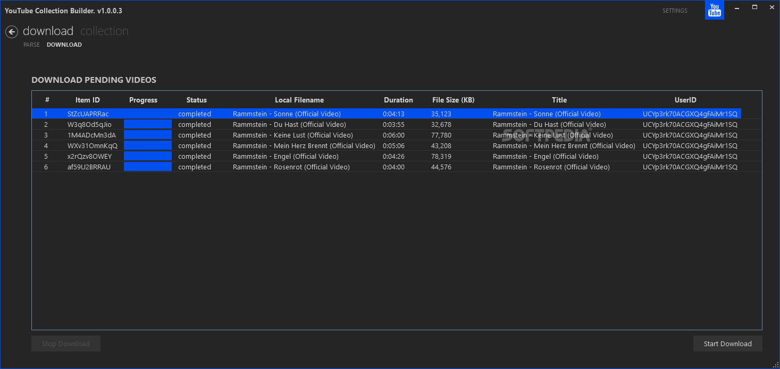
Task: Click duration value 0:04:00
Action: click(393, 167)
